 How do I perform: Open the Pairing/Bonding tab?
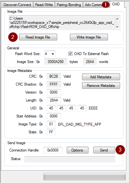[x=69, y=5]
